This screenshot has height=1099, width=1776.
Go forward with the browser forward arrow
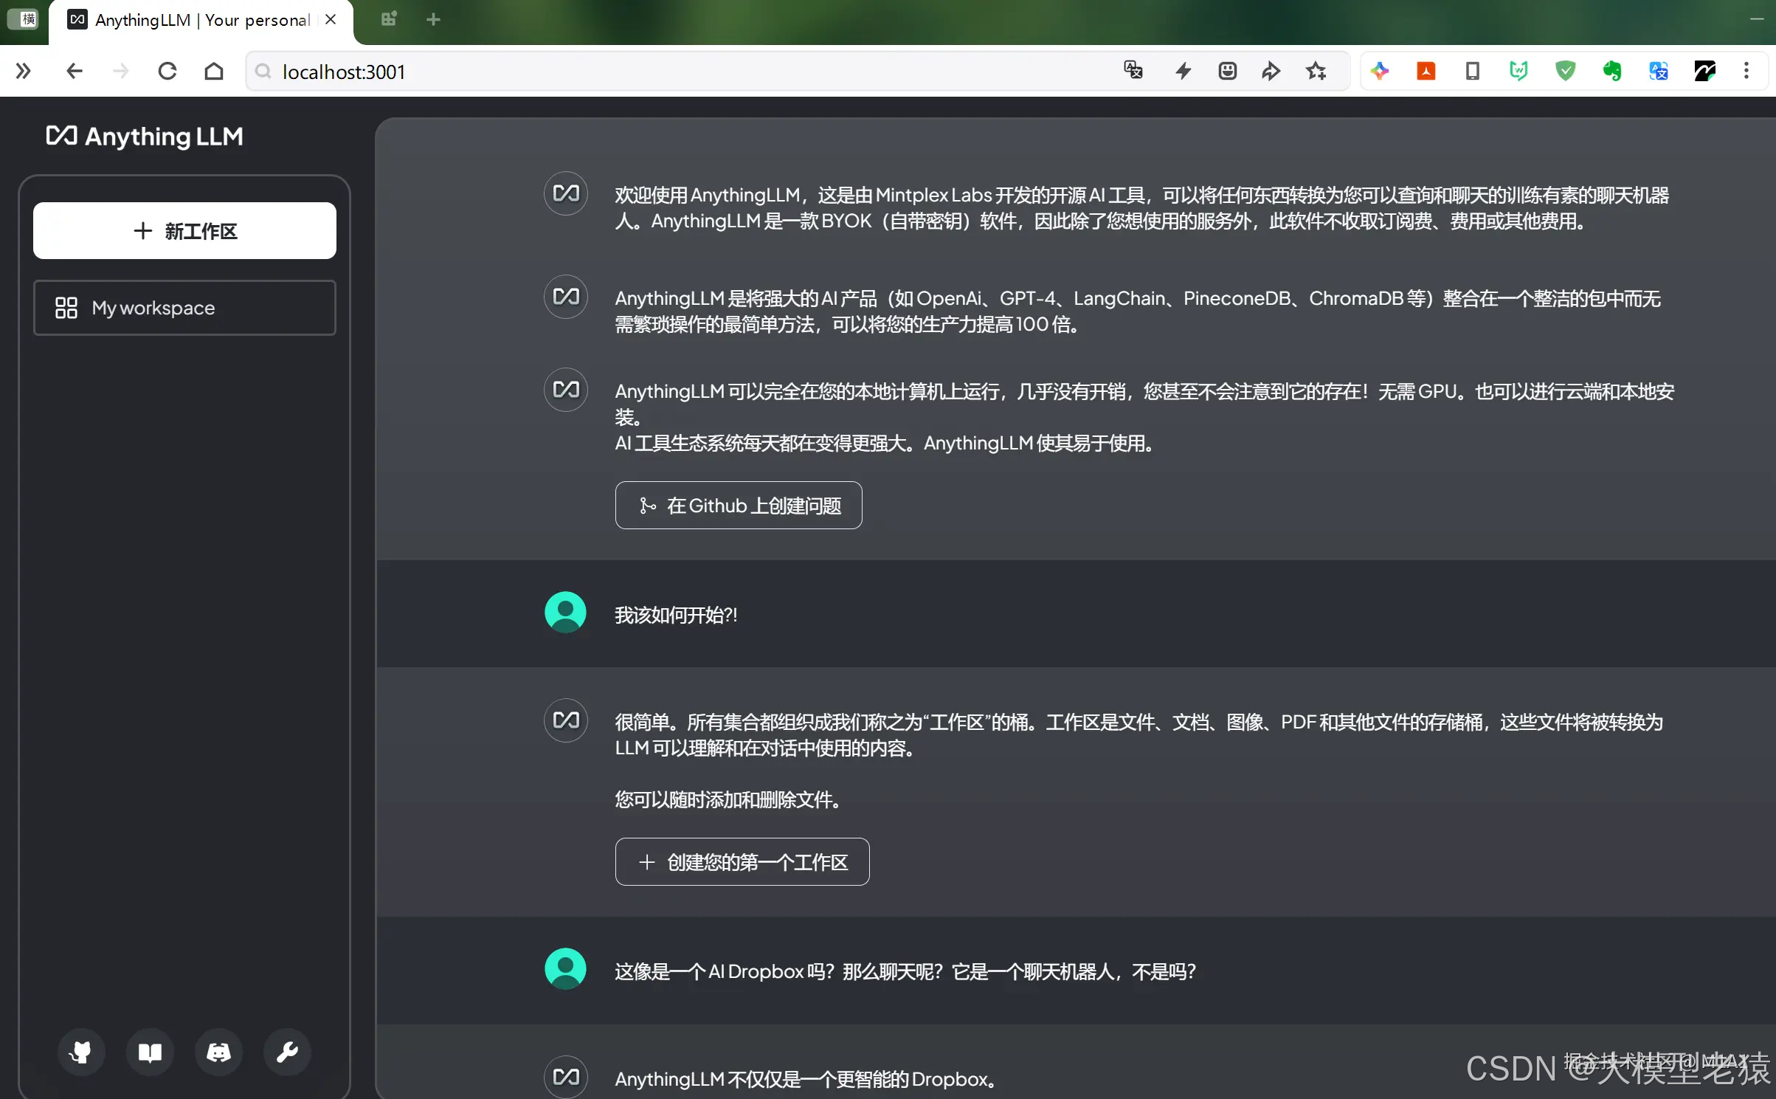coord(120,71)
